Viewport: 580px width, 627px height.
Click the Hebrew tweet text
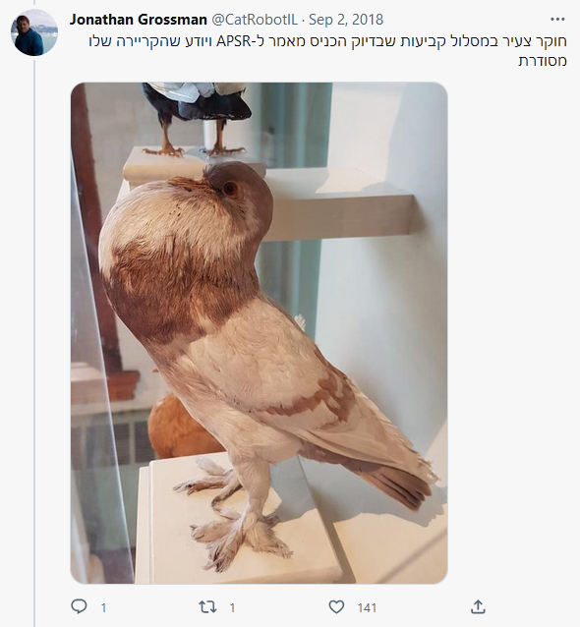click(327, 51)
